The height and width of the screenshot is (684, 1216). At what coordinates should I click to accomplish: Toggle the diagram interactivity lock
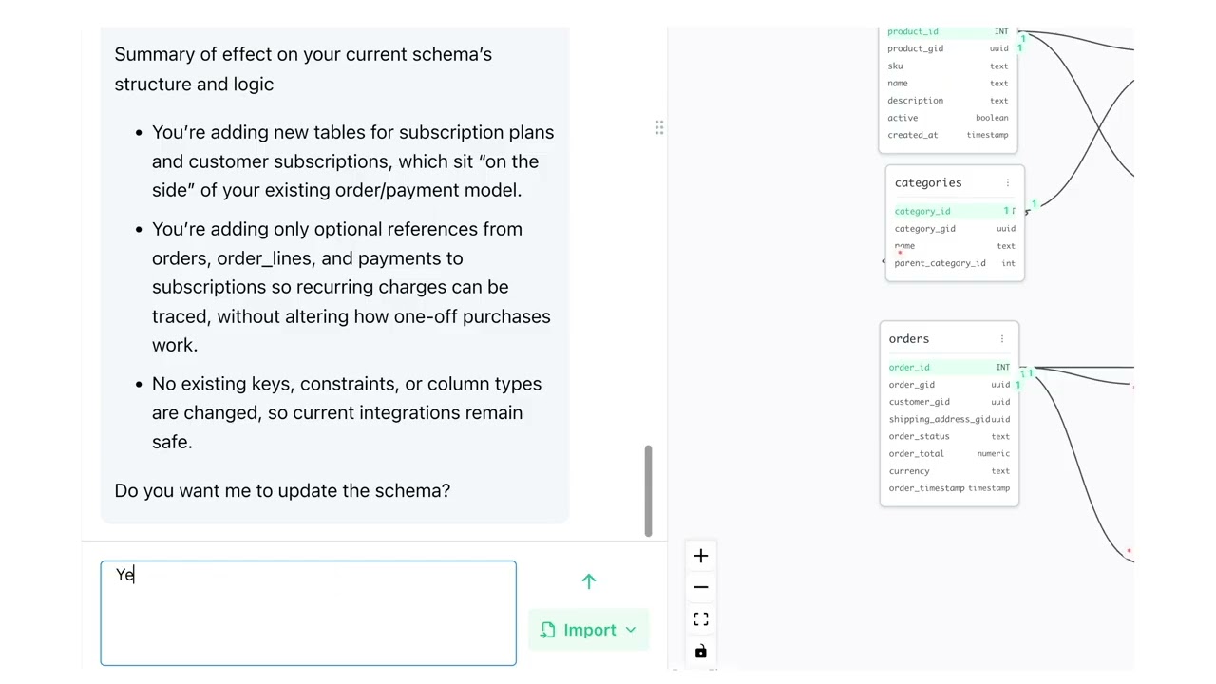click(701, 652)
